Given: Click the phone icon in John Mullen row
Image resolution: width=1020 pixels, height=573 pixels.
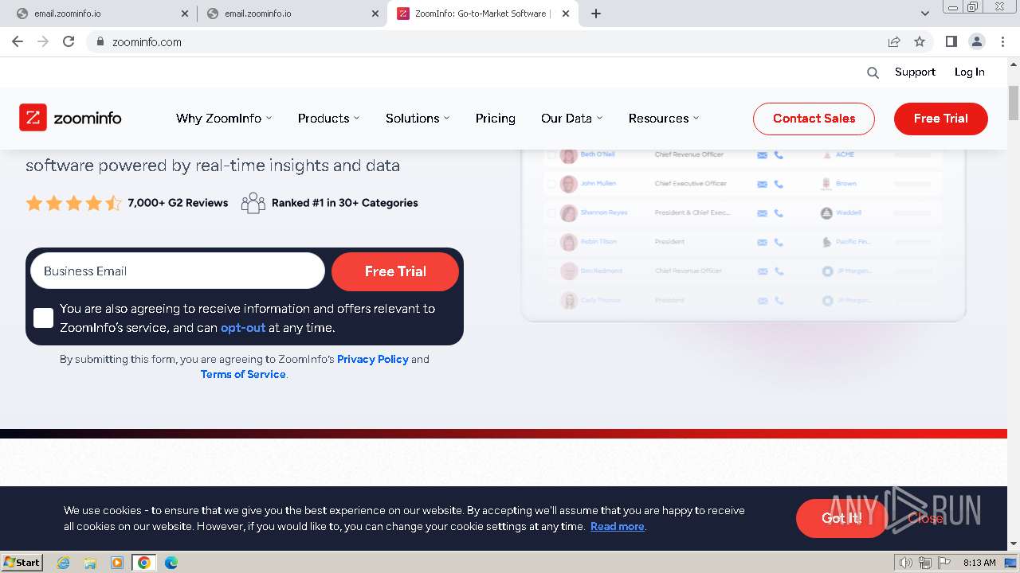Looking at the screenshot, I should click(x=779, y=184).
